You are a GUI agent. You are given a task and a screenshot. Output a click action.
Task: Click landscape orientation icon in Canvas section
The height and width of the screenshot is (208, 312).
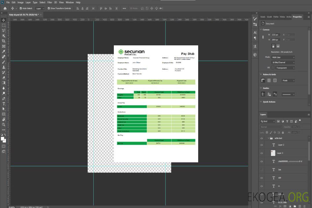[x=278, y=46]
